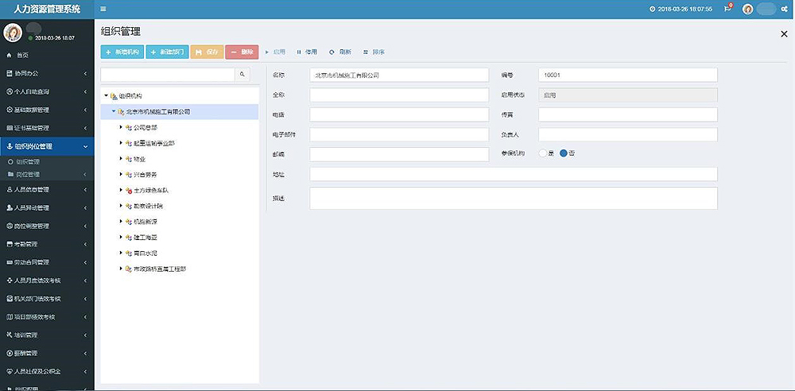Open the 首页 sidebar menu item
The width and height of the screenshot is (795, 391).
point(47,55)
